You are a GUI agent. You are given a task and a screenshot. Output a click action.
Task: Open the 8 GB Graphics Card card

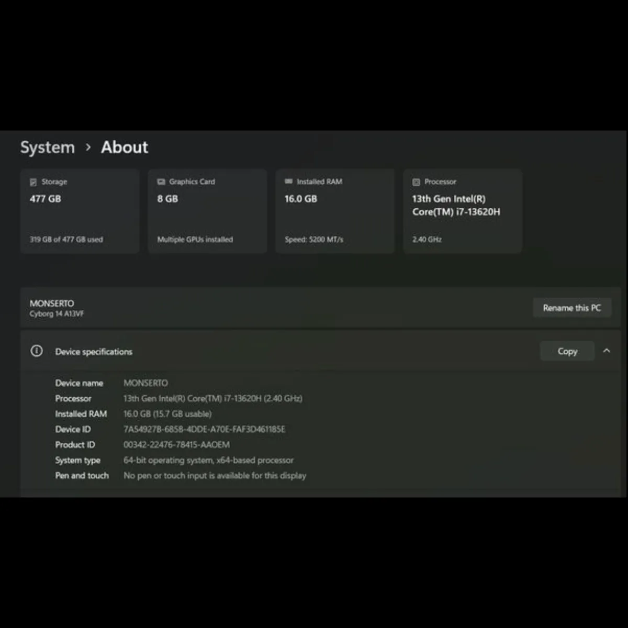(x=207, y=211)
